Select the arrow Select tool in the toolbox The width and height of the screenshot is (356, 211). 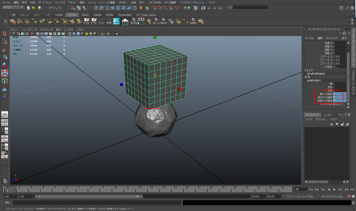[x=5, y=34]
